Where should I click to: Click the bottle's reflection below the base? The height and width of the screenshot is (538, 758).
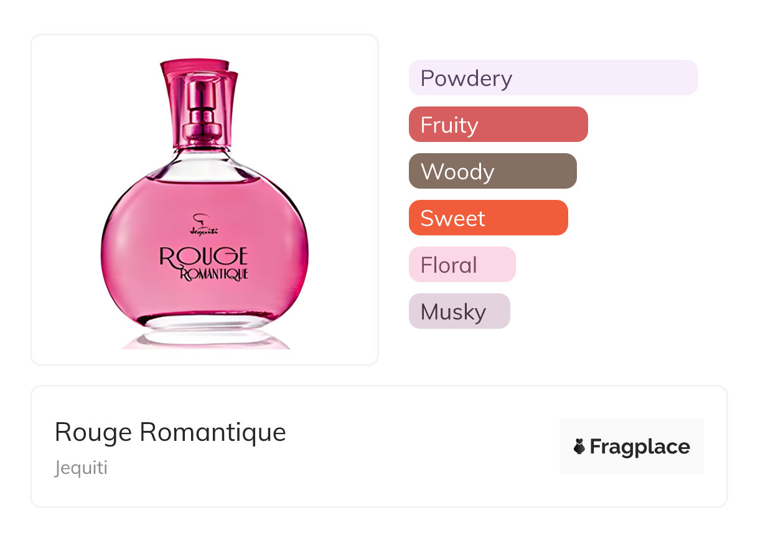205,341
